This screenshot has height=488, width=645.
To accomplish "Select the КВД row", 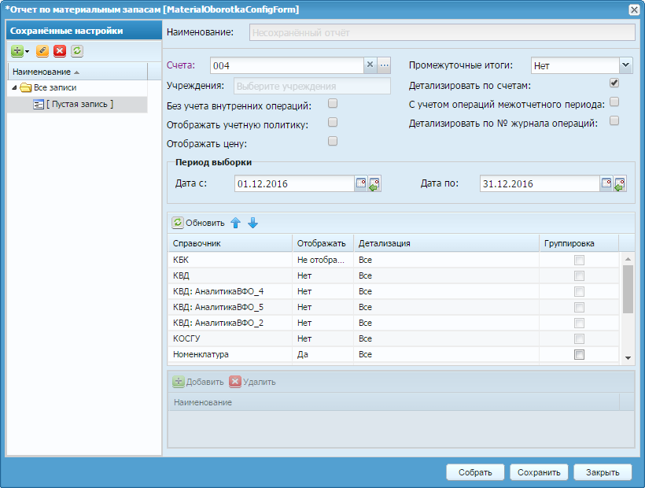I will pos(393,275).
